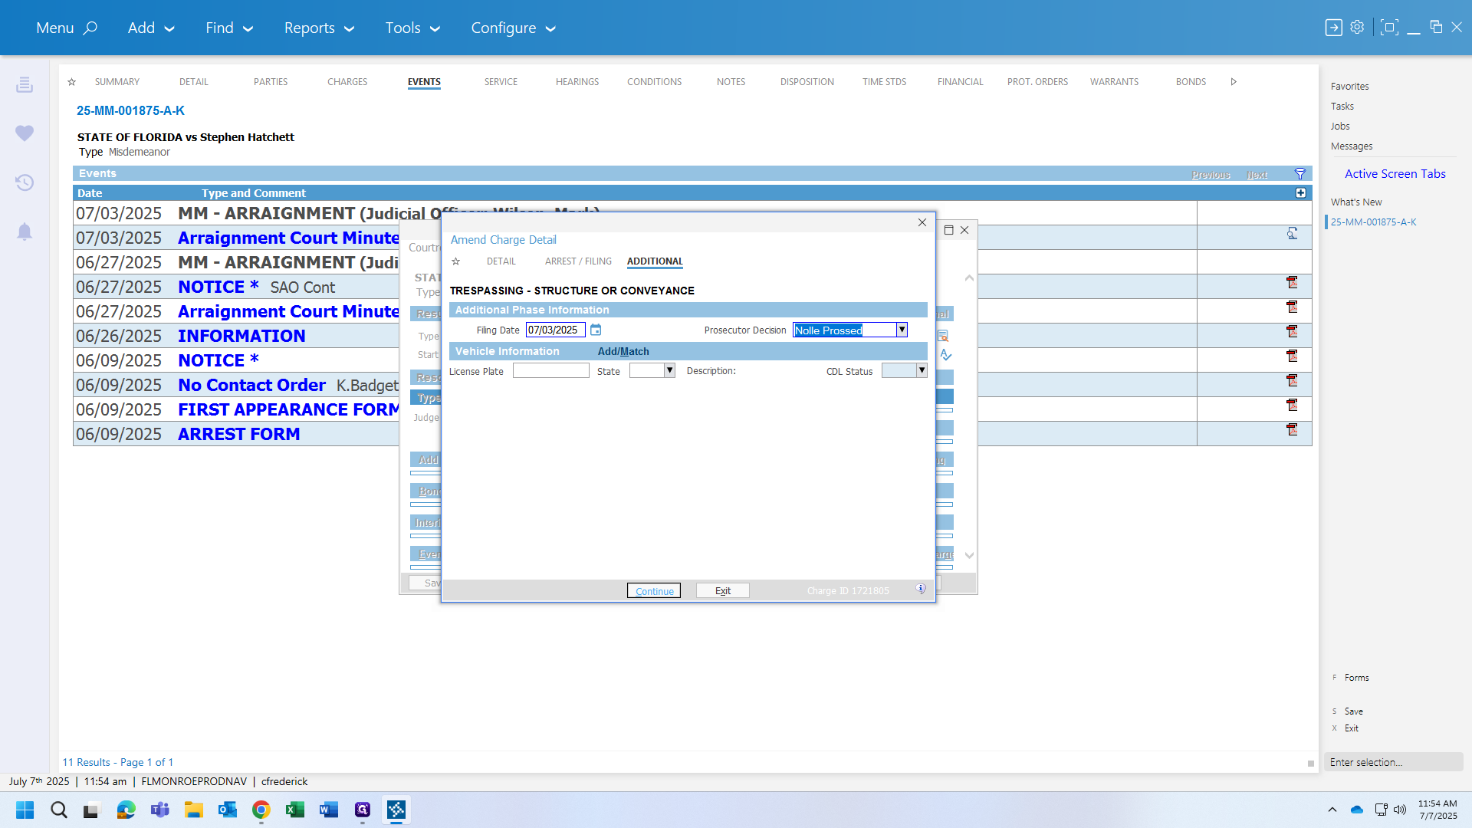Select the ADDITIONAL tab in dialog
This screenshot has width=1472, height=828.
tap(655, 261)
